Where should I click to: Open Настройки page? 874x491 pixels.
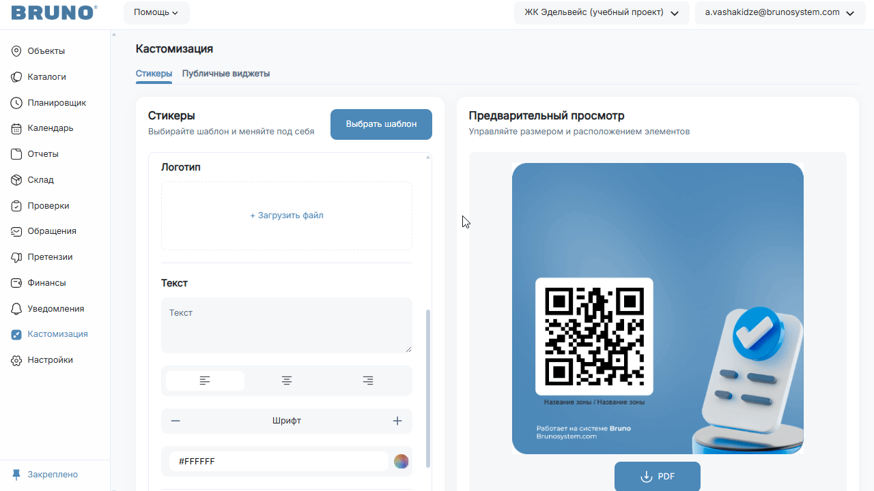pyautogui.click(x=50, y=360)
